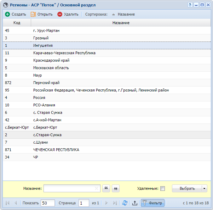Select row г. Урус-Мартан
The height and width of the screenshot is (210, 213).
click(107, 31)
